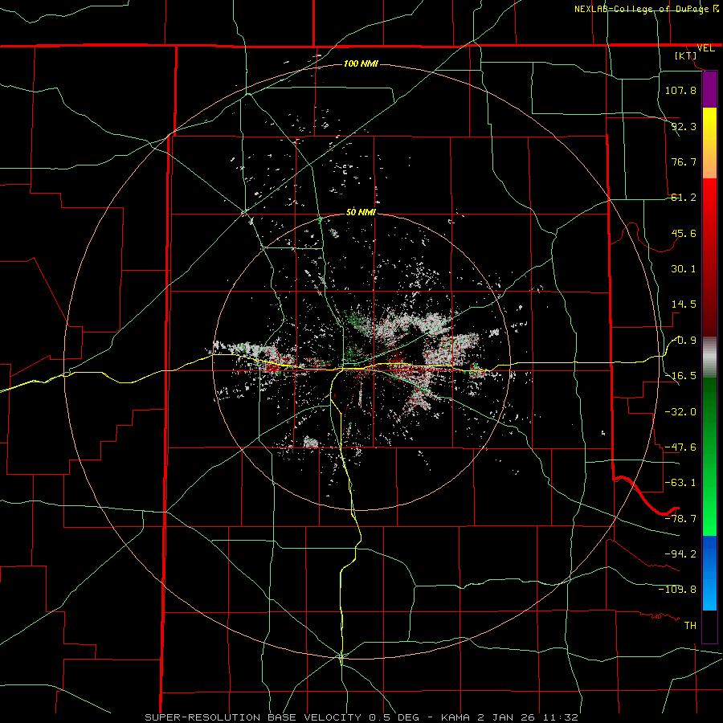Screen dimensions: 723x723
Task: Click the 100 NMI range ring label
Action: 361,63
